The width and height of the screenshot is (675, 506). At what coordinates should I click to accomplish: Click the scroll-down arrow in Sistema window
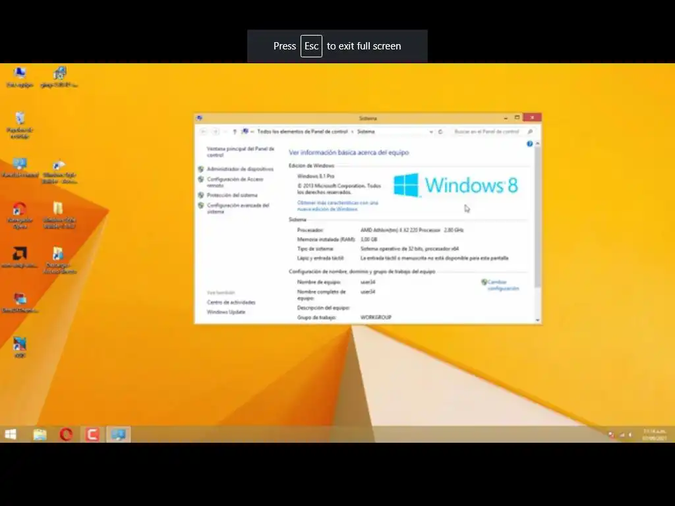[537, 320]
